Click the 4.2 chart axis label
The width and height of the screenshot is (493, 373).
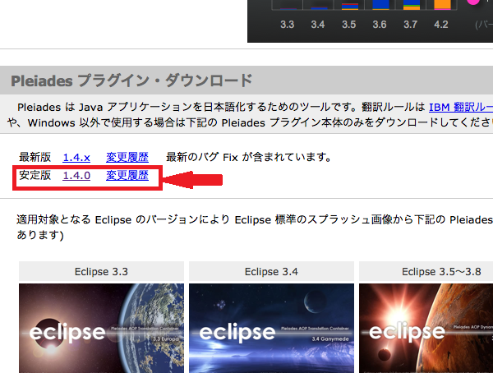[441, 25]
